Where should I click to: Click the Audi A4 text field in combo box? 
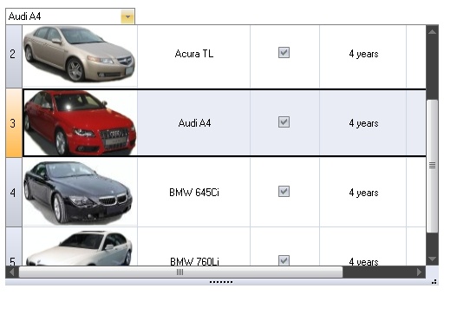click(x=63, y=16)
